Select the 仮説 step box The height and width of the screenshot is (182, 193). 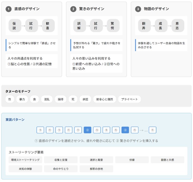(x=14, y=26)
